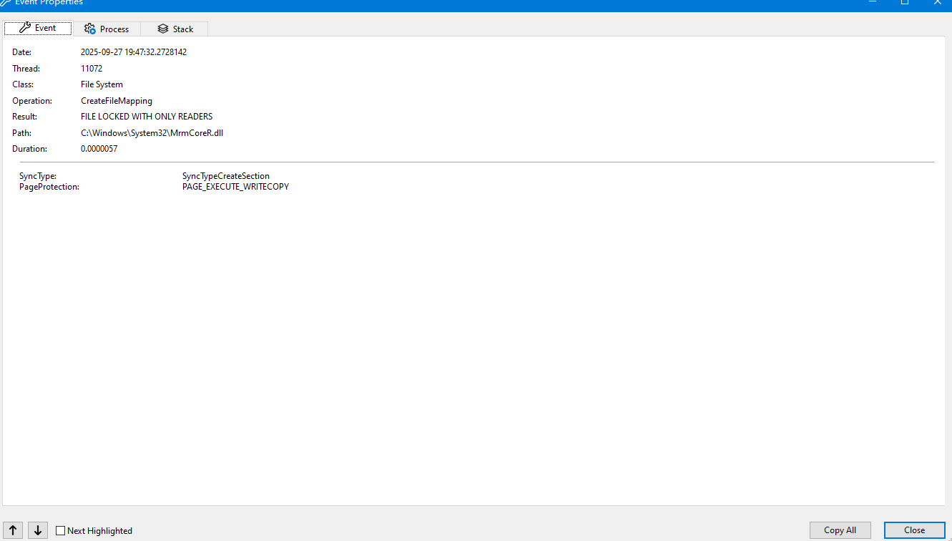
Task: Click the Event Properties title bar icon
Action: tap(6, 2)
